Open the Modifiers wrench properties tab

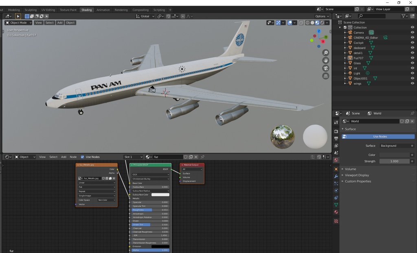tap(336, 176)
